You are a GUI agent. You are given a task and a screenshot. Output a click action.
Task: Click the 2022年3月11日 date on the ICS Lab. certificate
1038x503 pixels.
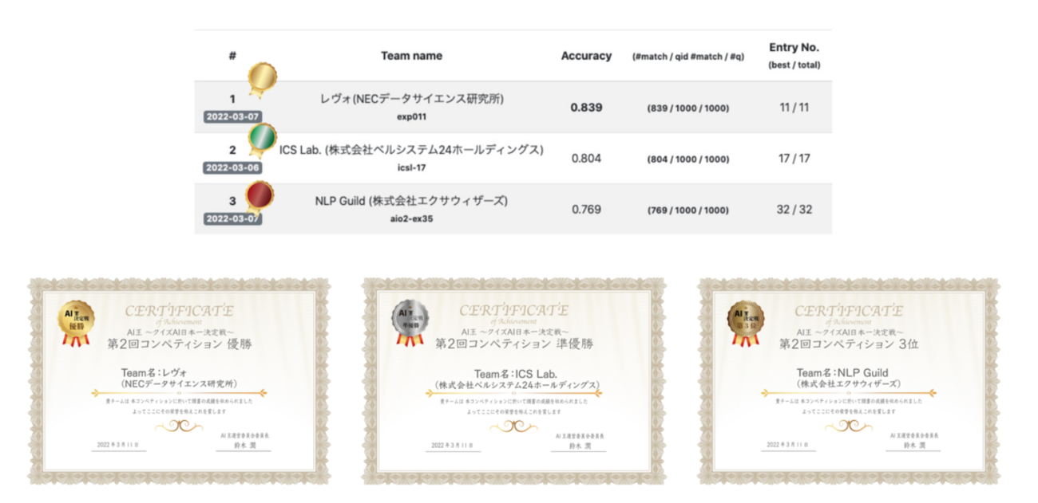click(452, 444)
